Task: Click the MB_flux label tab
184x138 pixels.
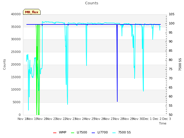Action: [32, 12]
